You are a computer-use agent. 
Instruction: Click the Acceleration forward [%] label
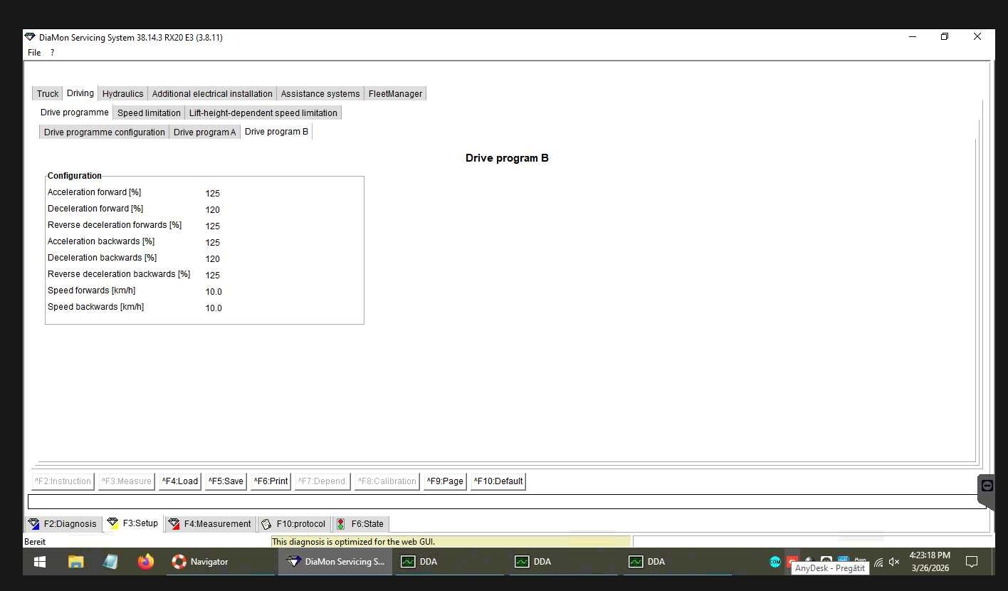pos(94,192)
